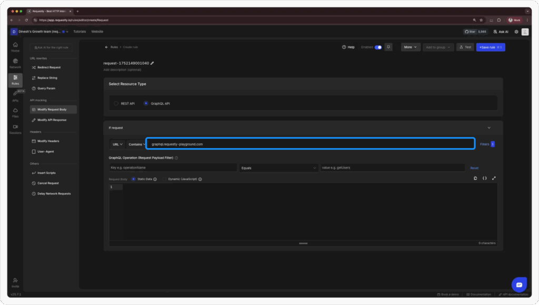The image size is (539, 305).
Task: Select Modify Request Body rule type
Action: (x=53, y=110)
